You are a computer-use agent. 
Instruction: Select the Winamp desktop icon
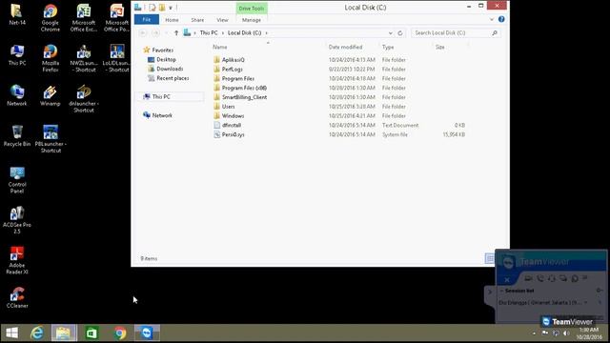[x=51, y=95]
